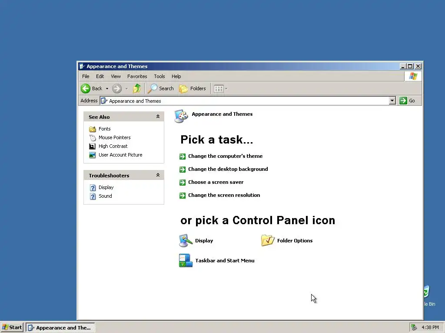Open the User Account Picture link
This screenshot has width=445, height=333.
(x=120, y=155)
